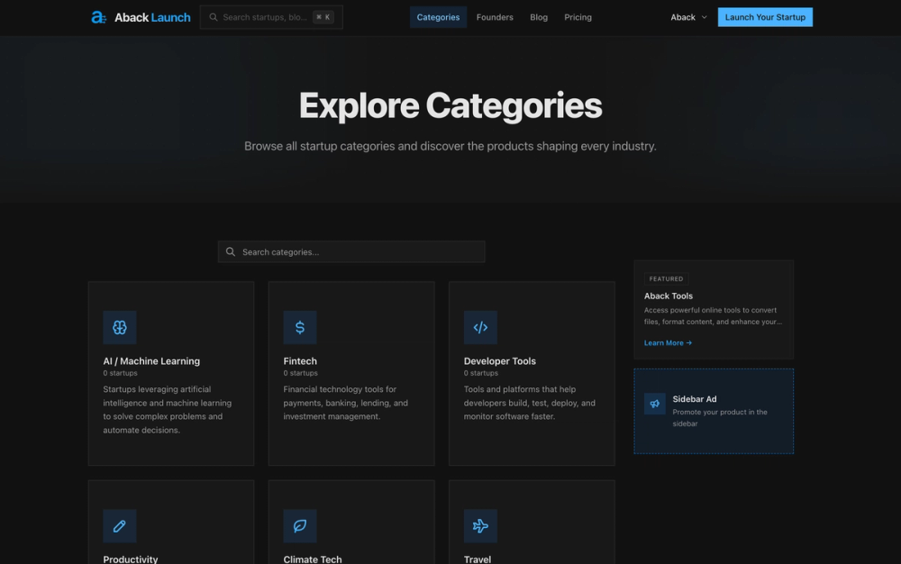Click the Sidebar Ad title
Screen dimensions: 901x564
click(x=694, y=398)
